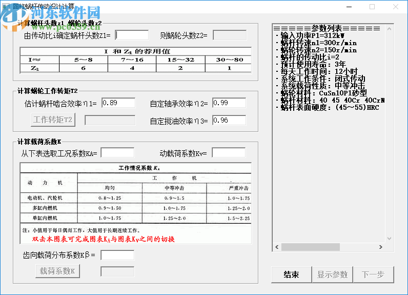Click the 蜗轮转速n2=150r/min parameter line
Viewport: 408px width, 295px height.
point(316,50)
